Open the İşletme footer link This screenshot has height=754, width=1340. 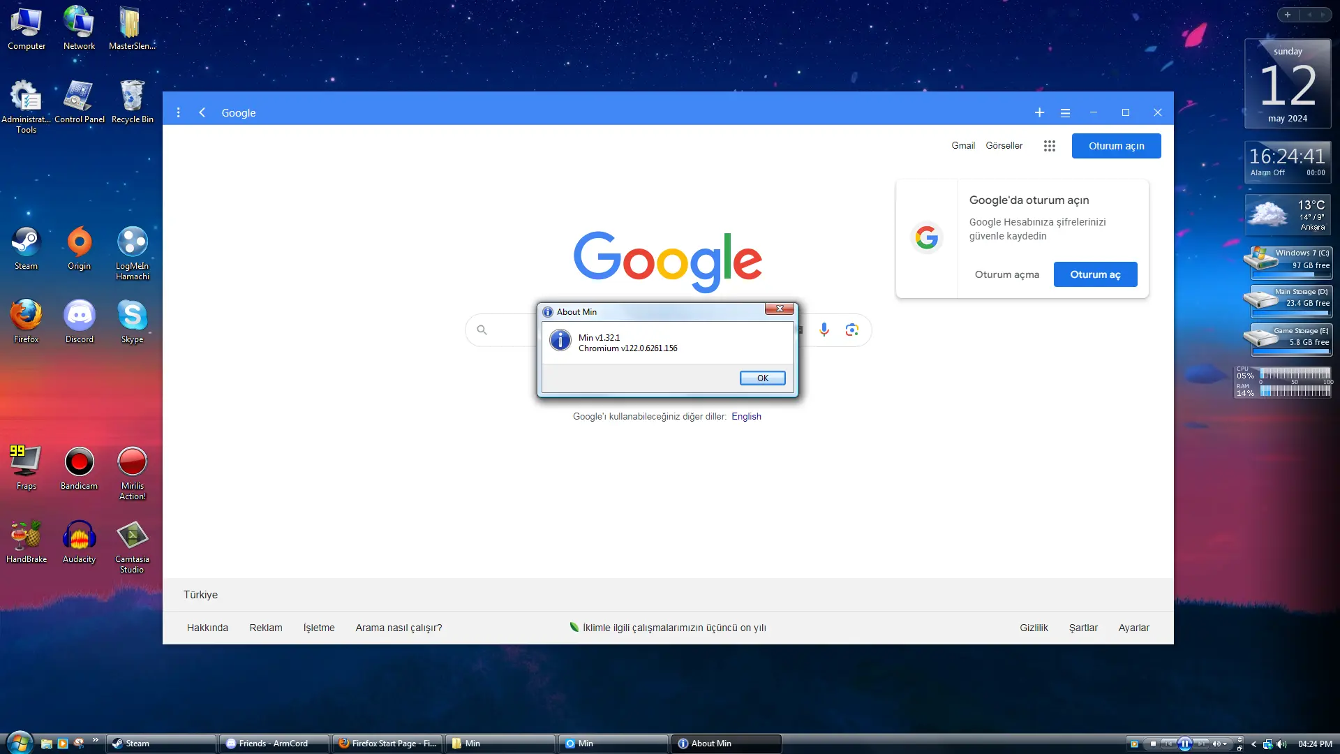point(319,628)
